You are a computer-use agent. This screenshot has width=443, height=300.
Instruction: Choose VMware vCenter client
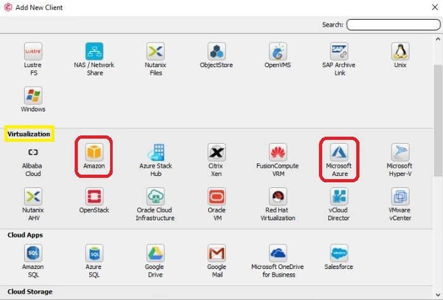click(x=401, y=196)
